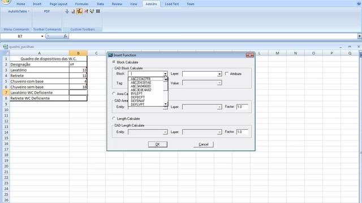Click the quadro_pavilhao workbook icon

pos(6,47)
